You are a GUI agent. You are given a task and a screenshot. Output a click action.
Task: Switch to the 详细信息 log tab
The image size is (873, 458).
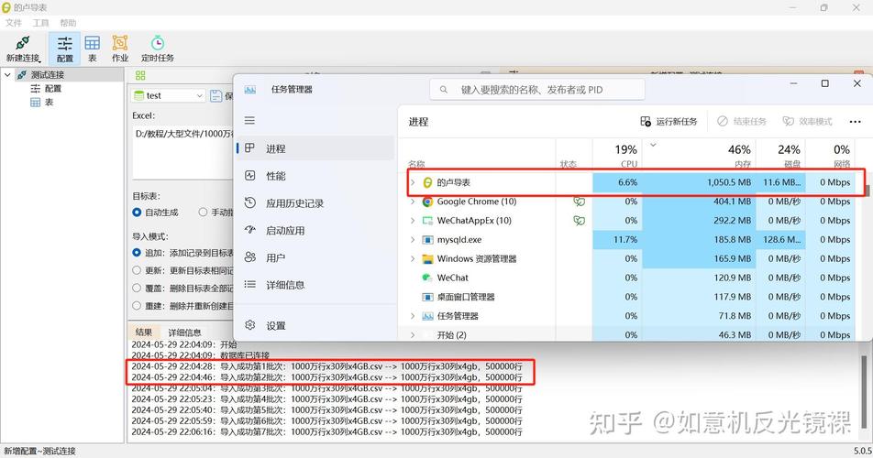tap(185, 333)
